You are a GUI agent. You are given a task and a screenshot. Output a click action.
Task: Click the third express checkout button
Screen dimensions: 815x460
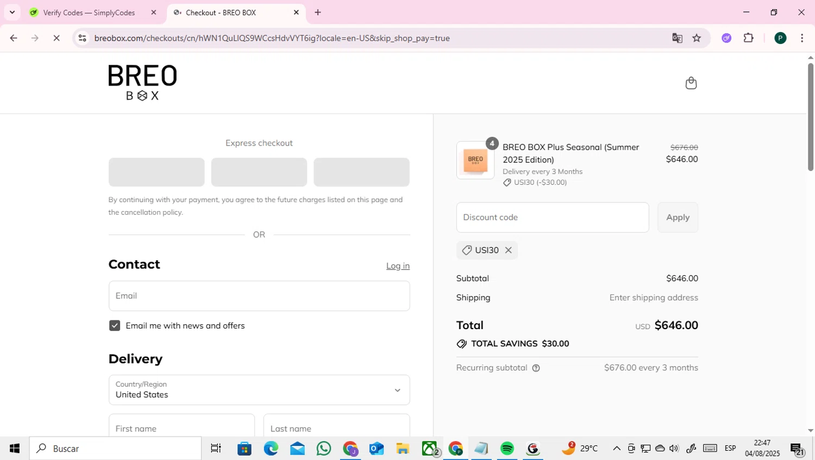tap(361, 172)
